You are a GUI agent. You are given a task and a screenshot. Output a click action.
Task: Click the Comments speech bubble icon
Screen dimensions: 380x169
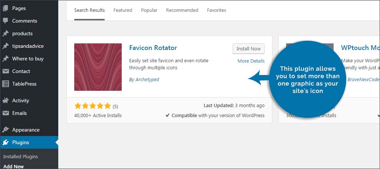tap(5, 21)
